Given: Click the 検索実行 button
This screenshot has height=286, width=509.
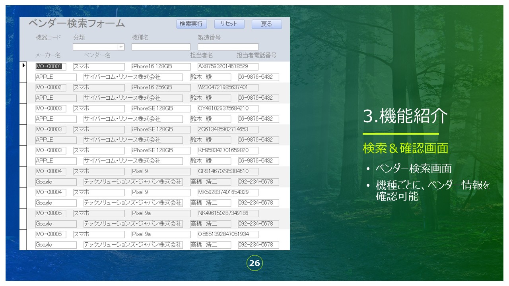Looking at the screenshot, I should coord(192,24).
